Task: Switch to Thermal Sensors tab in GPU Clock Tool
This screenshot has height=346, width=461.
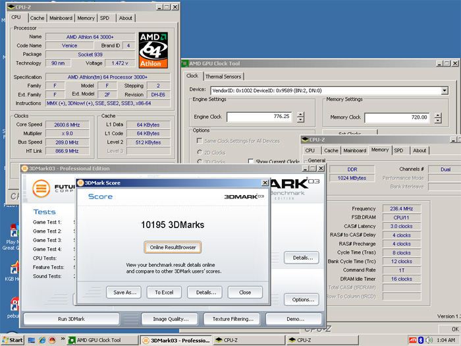Action: pos(223,76)
